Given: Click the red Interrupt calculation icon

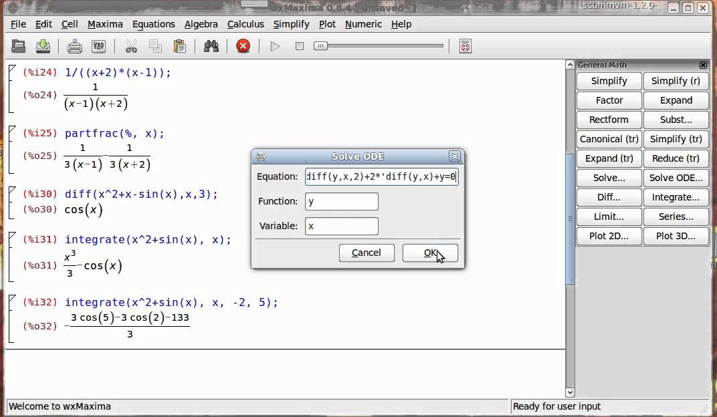Looking at the screenshot, I should click(x=243, y=46).
